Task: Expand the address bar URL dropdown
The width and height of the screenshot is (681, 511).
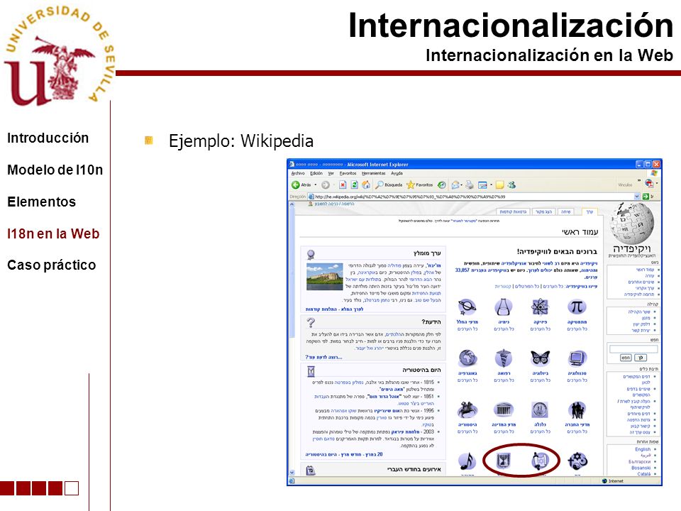Action: [637, 197]
